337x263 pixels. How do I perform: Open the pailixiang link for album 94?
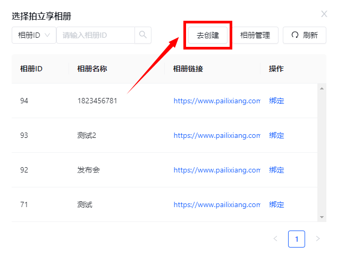(217, 101)
